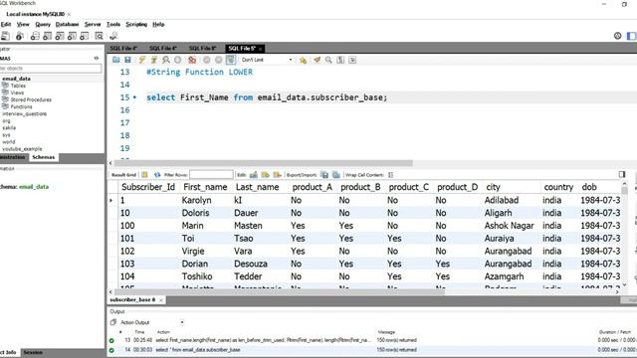Toggle Wrap Cell Content

[x=390, y=175]
